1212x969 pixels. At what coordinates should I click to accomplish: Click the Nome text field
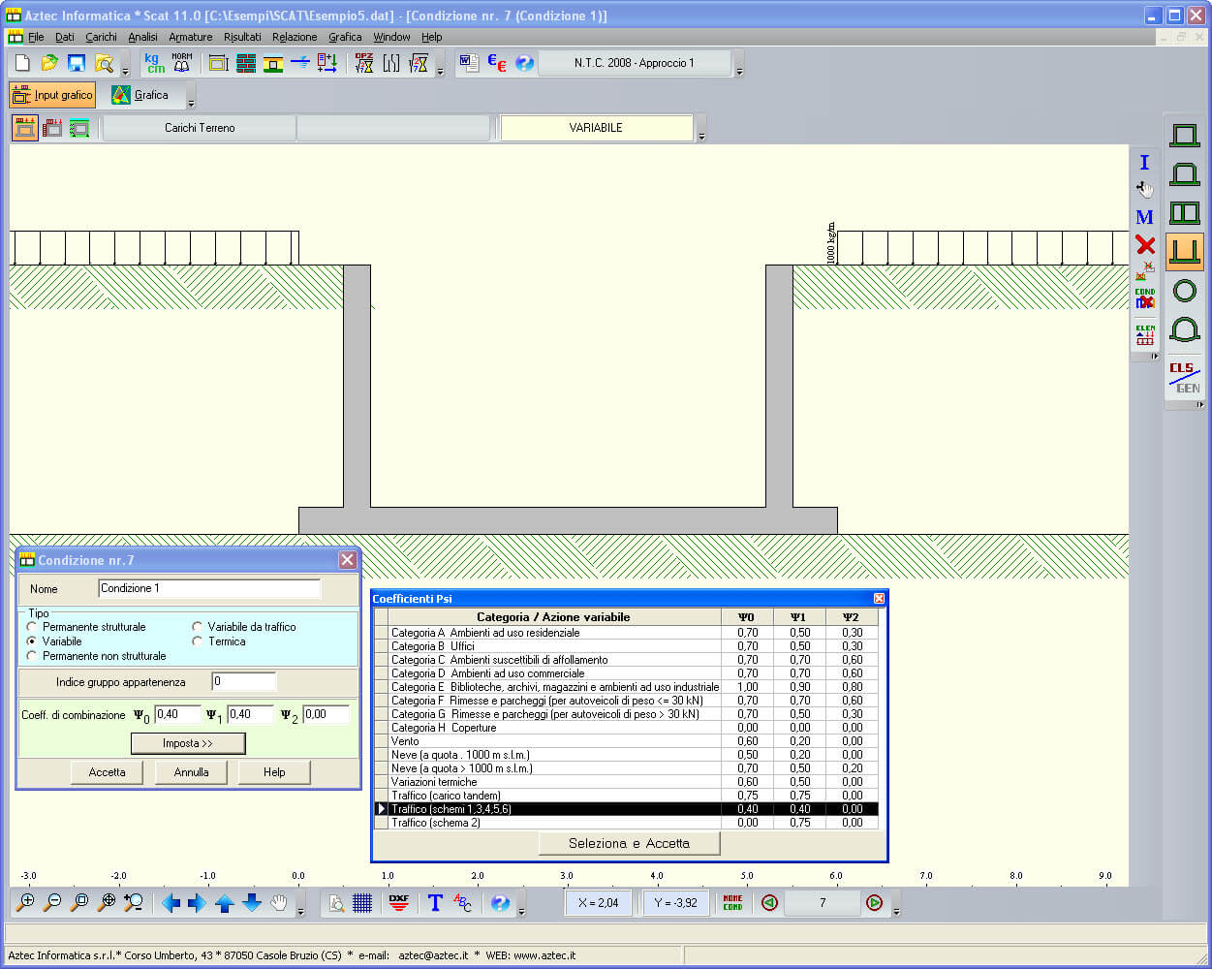coord(209,588)
